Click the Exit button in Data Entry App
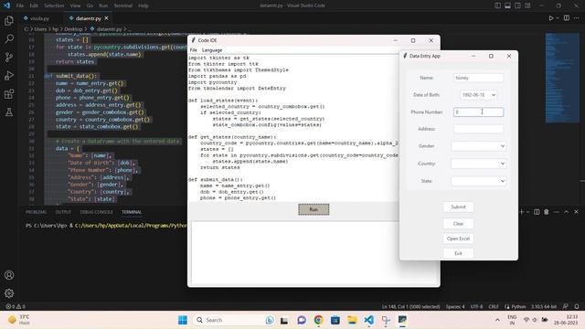Image resolution: width=585 pixels, height=329 pixels. tap(458, 253)
